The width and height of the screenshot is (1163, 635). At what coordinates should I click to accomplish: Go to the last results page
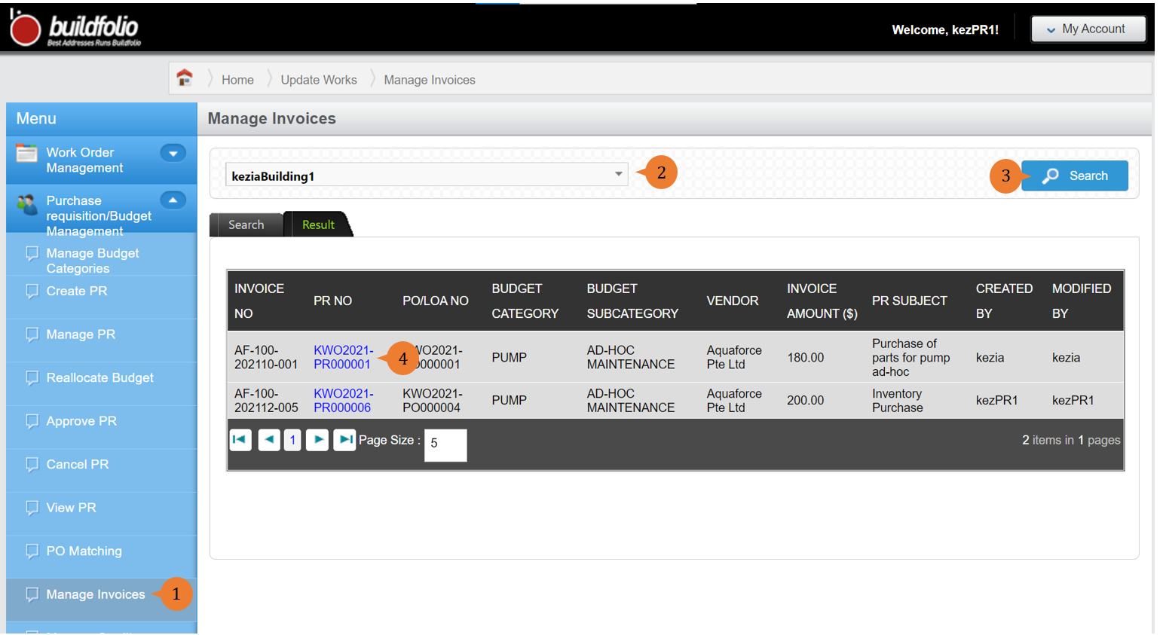[x=344, y=439]
